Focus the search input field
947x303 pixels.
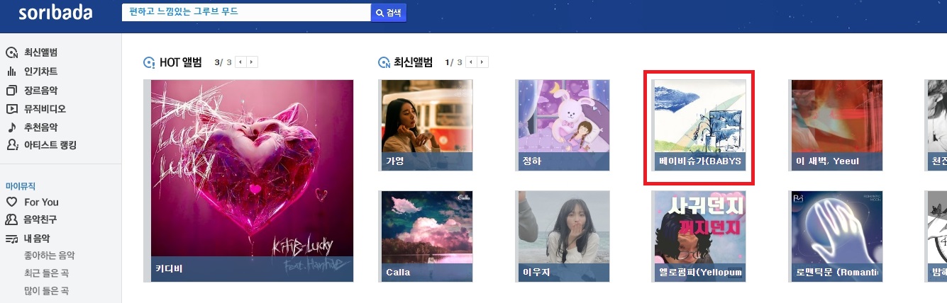tap(246, 13)
